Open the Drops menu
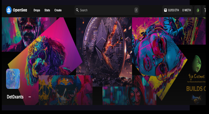Viewport: 209px width, 114px height. 37,10
